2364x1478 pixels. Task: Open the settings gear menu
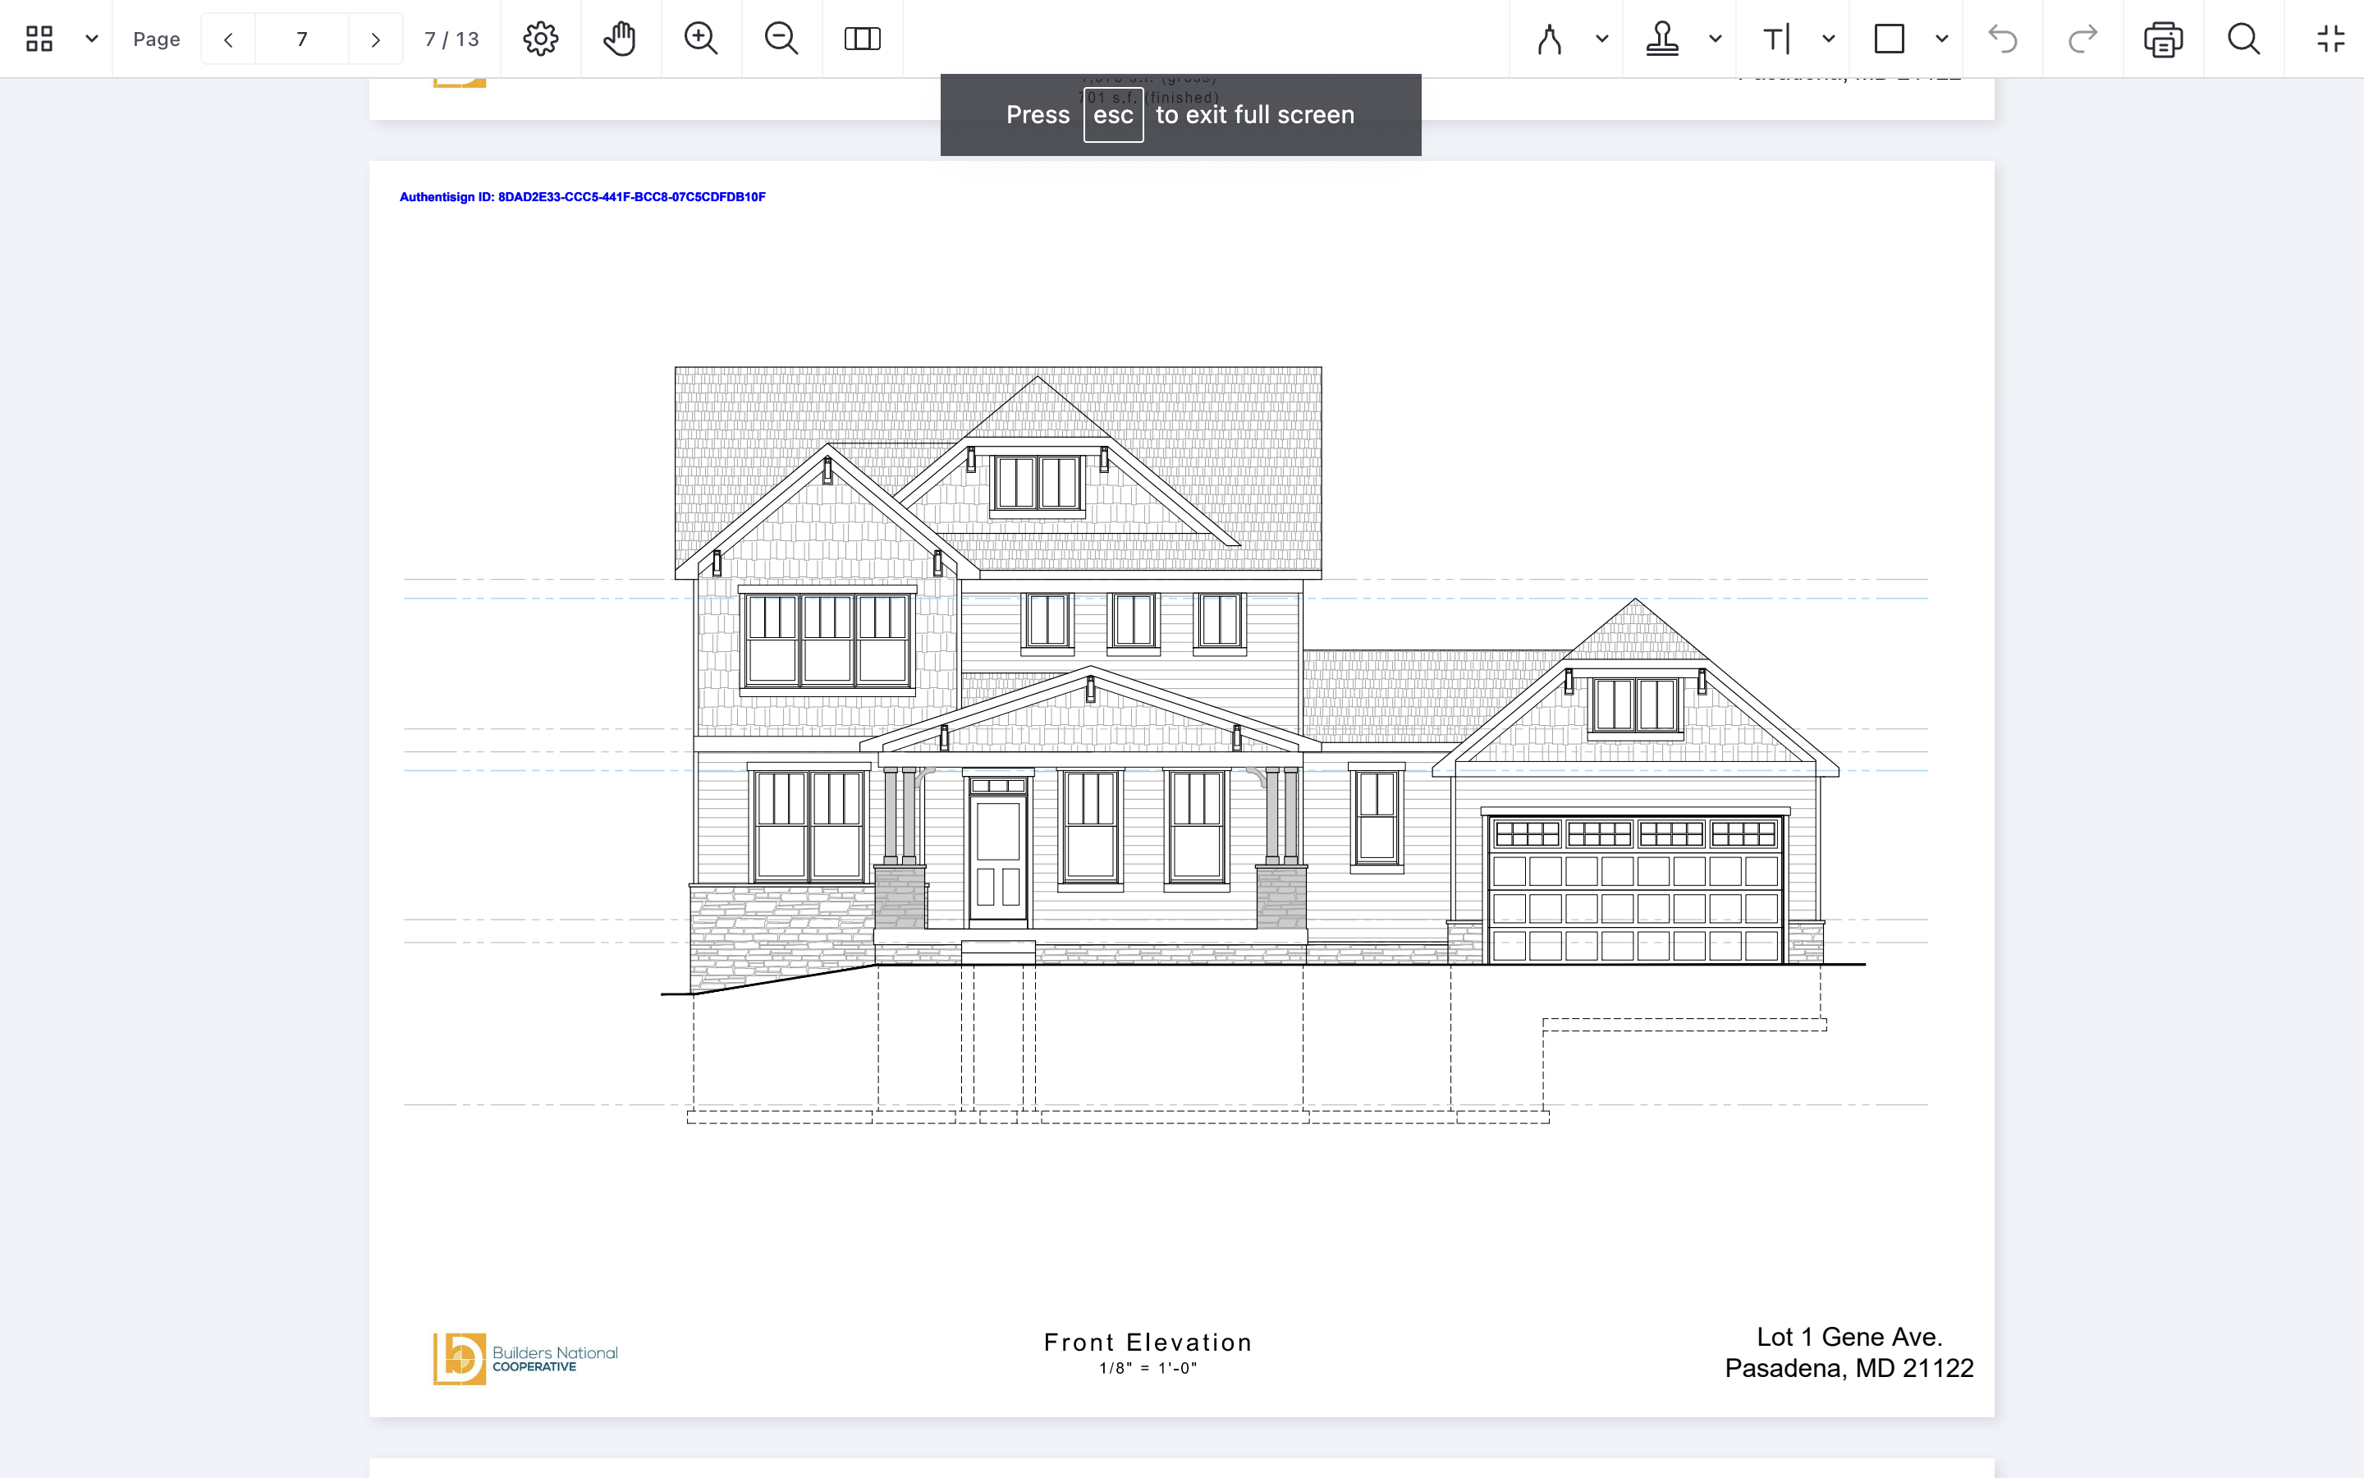[540, 39]
